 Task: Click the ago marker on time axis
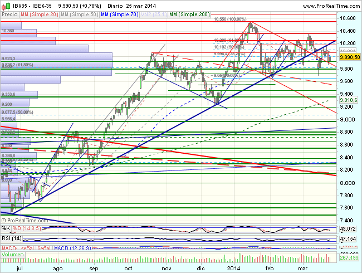pyautogui.click(x=58, y=269)
